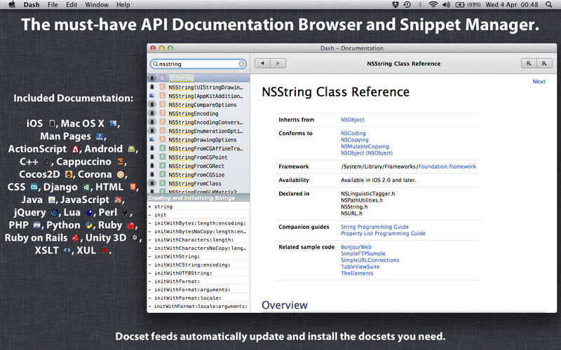Select the NSStringDrawingOptions result
This screenshot has height=350, width=561.
[x=198, y=139]
